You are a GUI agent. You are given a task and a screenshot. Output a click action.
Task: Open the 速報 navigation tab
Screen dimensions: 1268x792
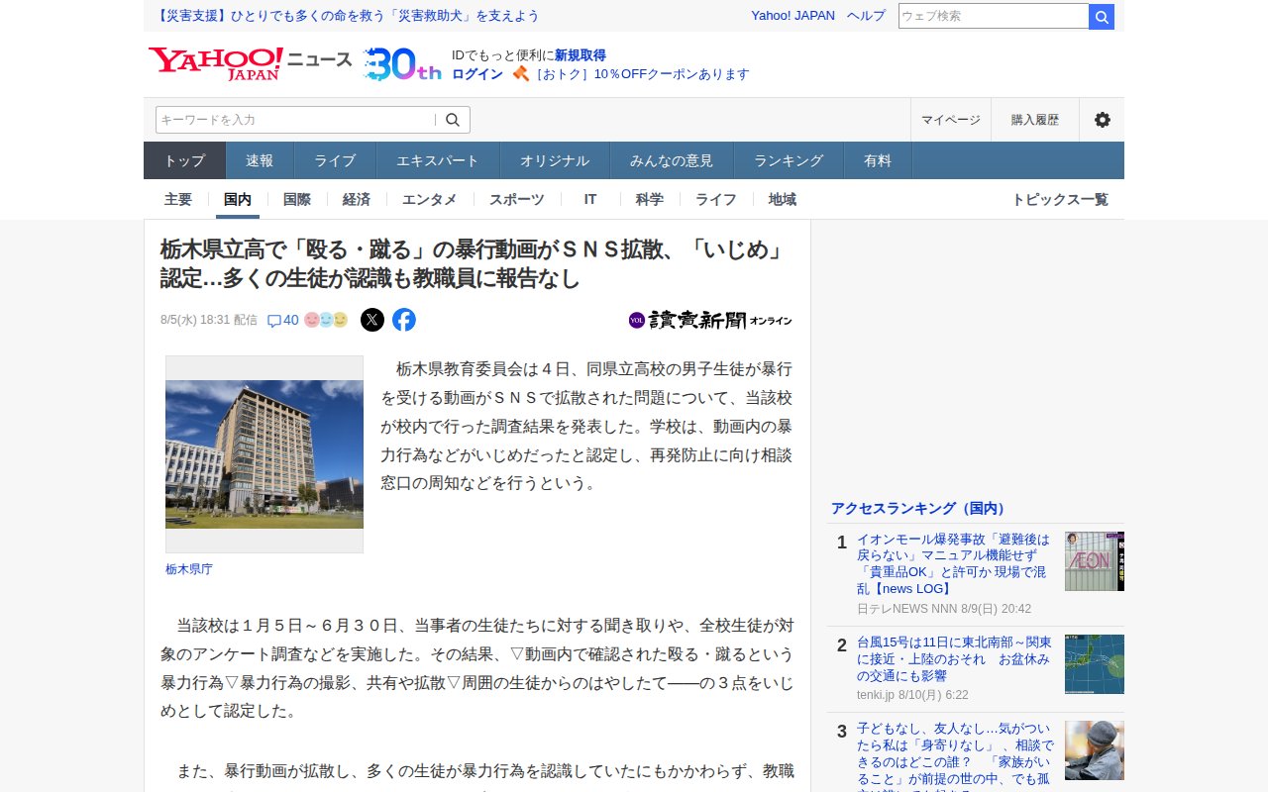(260, 160)
